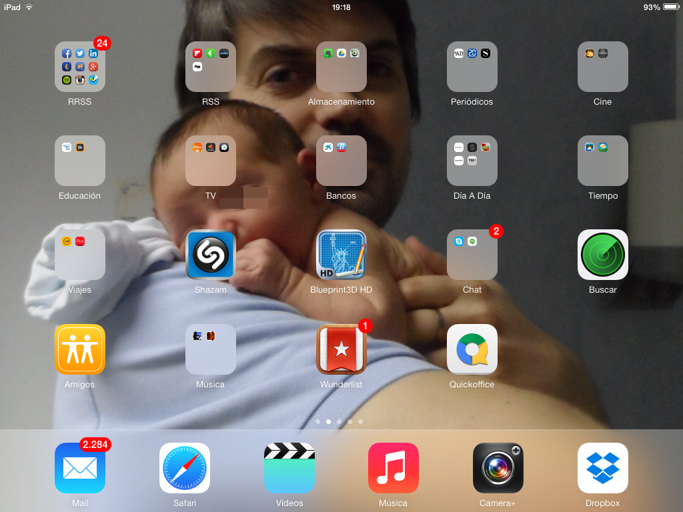Open the Periódicos folder
This screenshot has height=512, width=683.
(x=472, y=67)
